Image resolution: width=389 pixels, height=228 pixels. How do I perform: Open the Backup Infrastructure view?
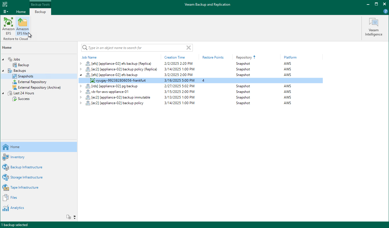[39, 167]
